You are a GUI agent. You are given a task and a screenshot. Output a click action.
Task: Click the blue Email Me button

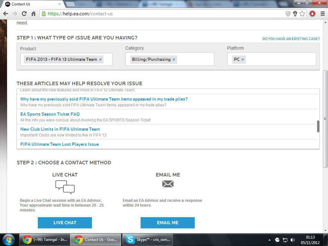point(168,223)
